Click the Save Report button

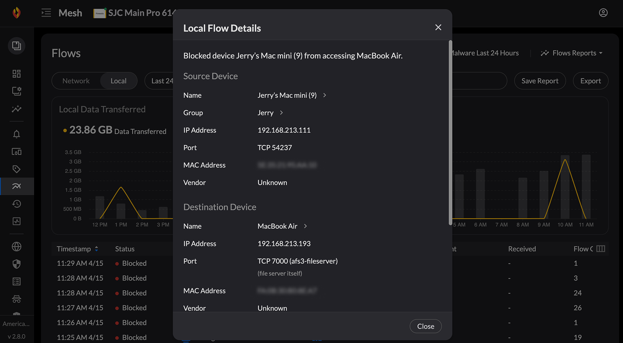540,81
